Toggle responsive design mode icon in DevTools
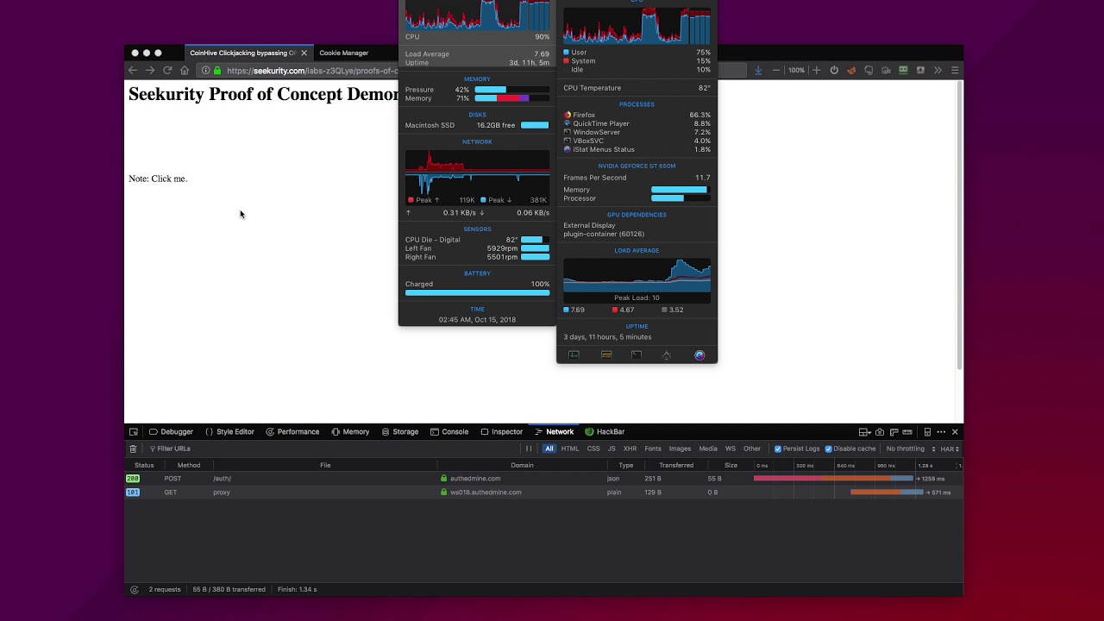 click(927, 431)
